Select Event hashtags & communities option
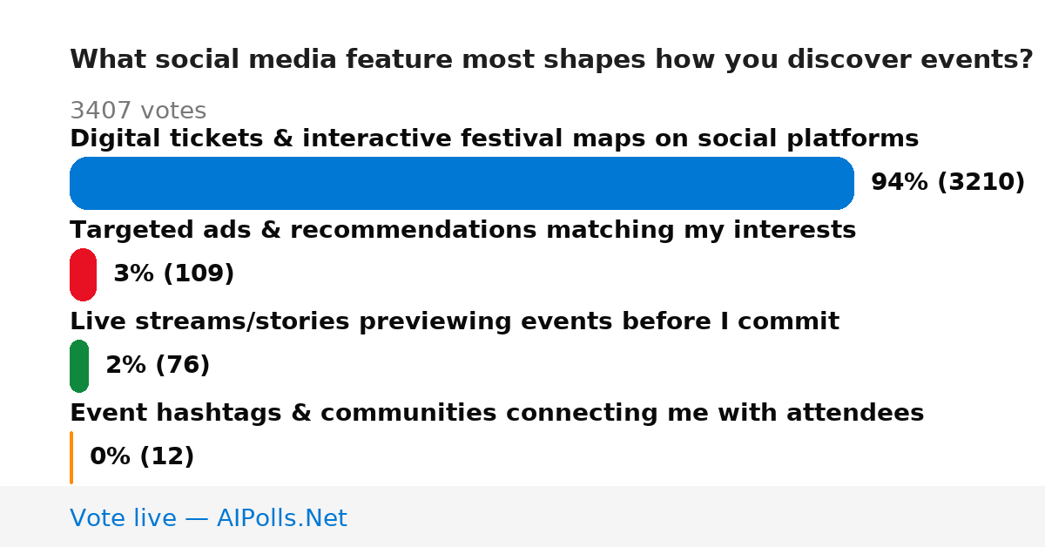1045x547 pixels. point(496,413)
